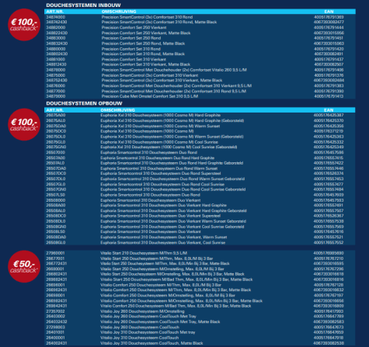Select 'Vitalio Start 210 Douchesysteem M/Thm 9,5 L/M'

(144, 253)
